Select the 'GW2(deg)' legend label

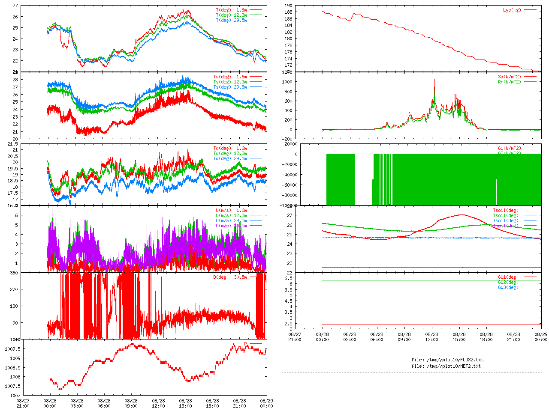point(508,283)
